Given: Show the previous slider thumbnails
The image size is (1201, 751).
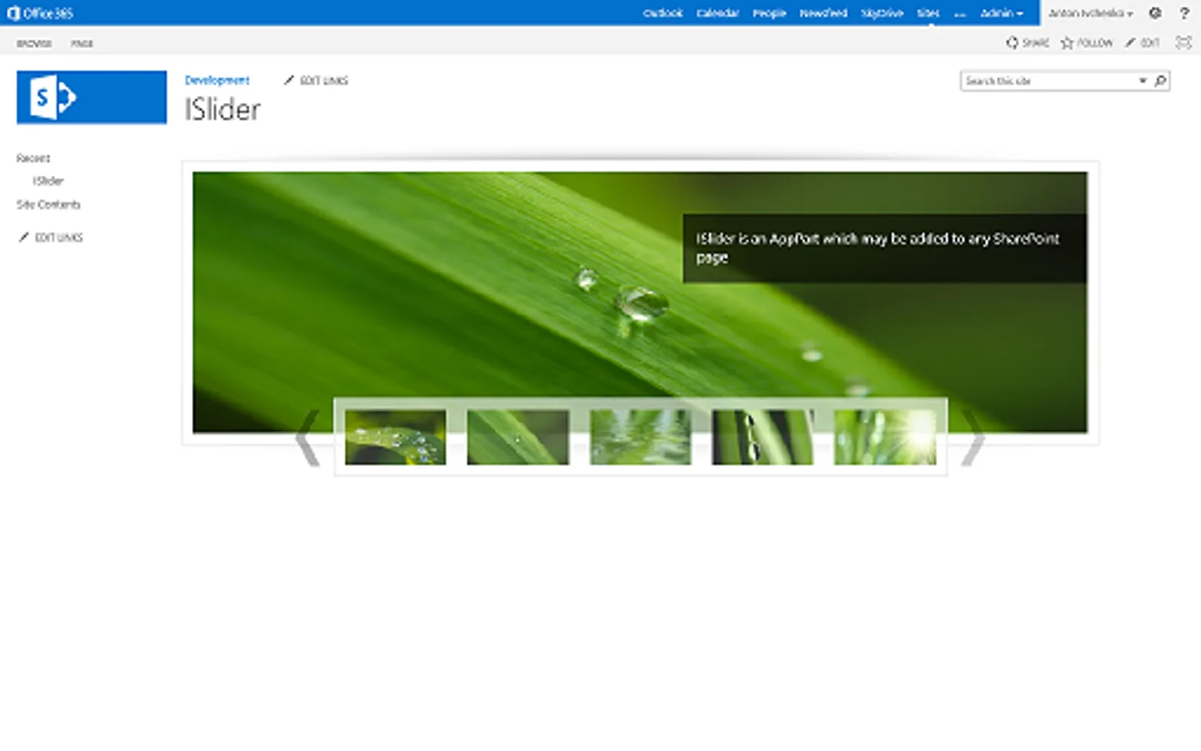Looking at the screenshot, I should tap(308, 438).
